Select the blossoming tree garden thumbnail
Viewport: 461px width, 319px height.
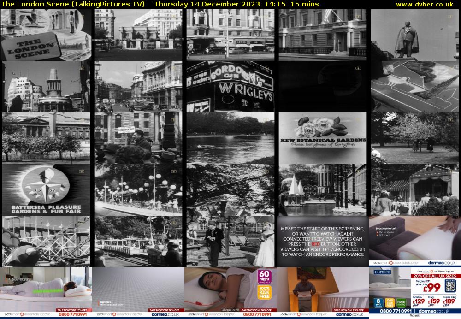415,138
